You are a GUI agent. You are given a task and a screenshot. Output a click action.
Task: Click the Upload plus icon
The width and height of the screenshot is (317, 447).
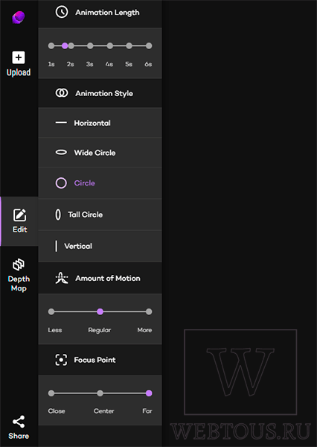pos(19,57)
